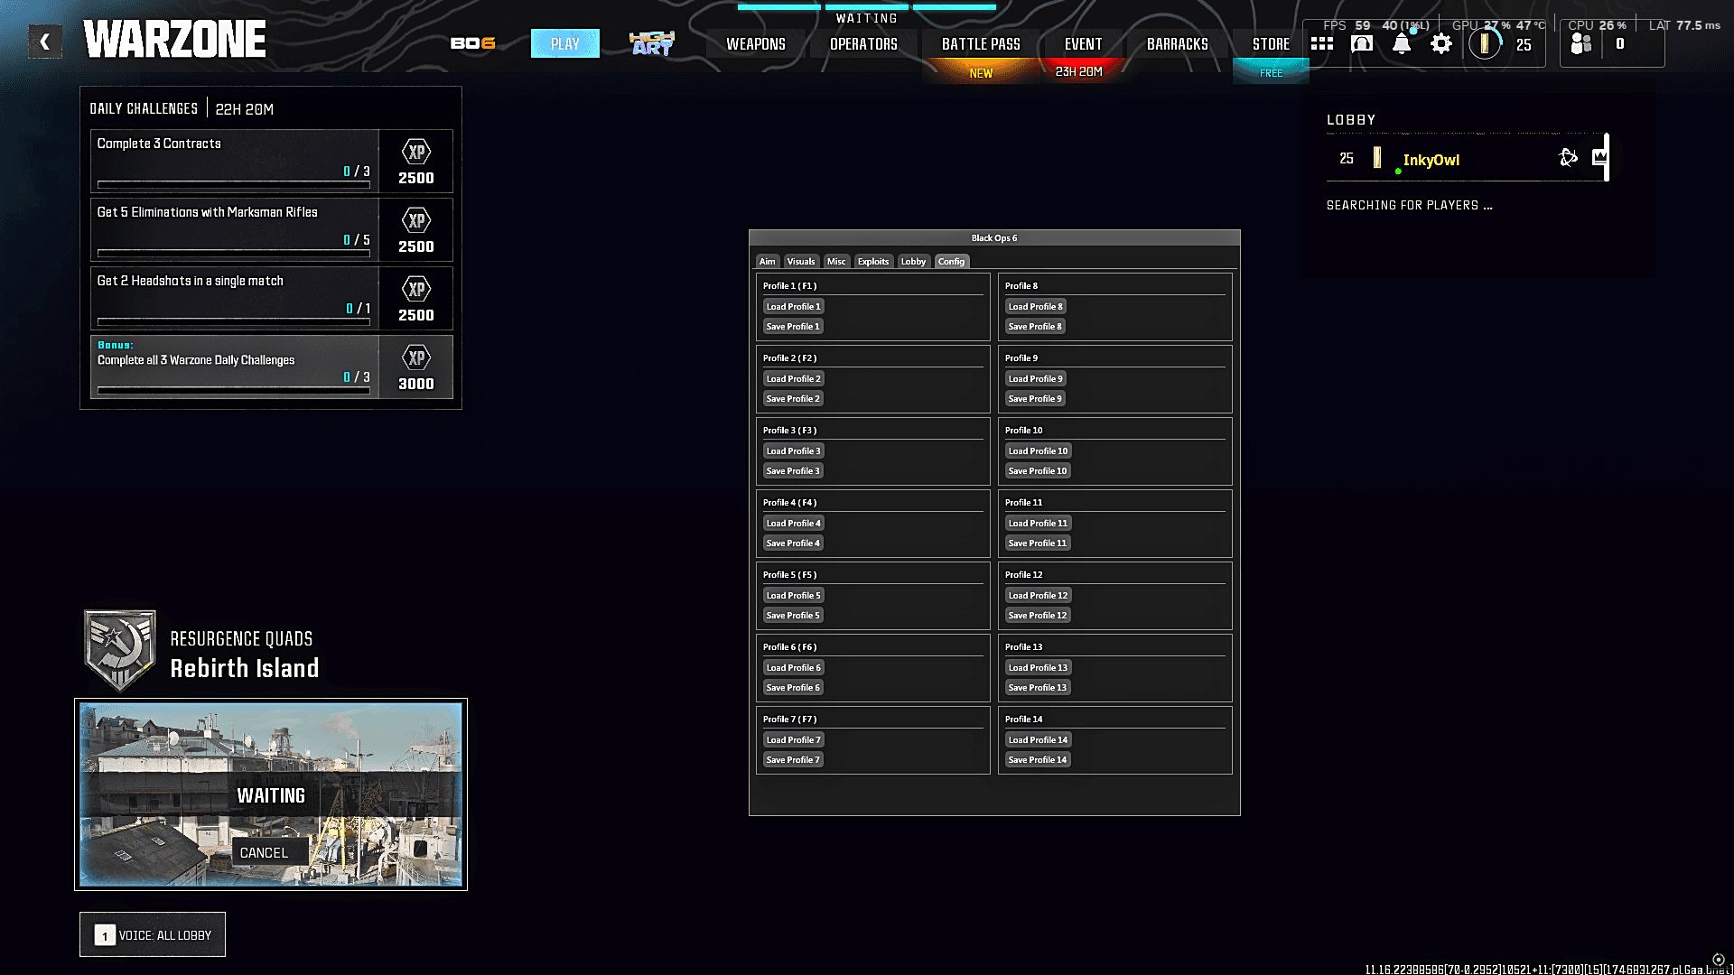Click the Complete 3 Contracts progress bar

click(x=234, y=185)
